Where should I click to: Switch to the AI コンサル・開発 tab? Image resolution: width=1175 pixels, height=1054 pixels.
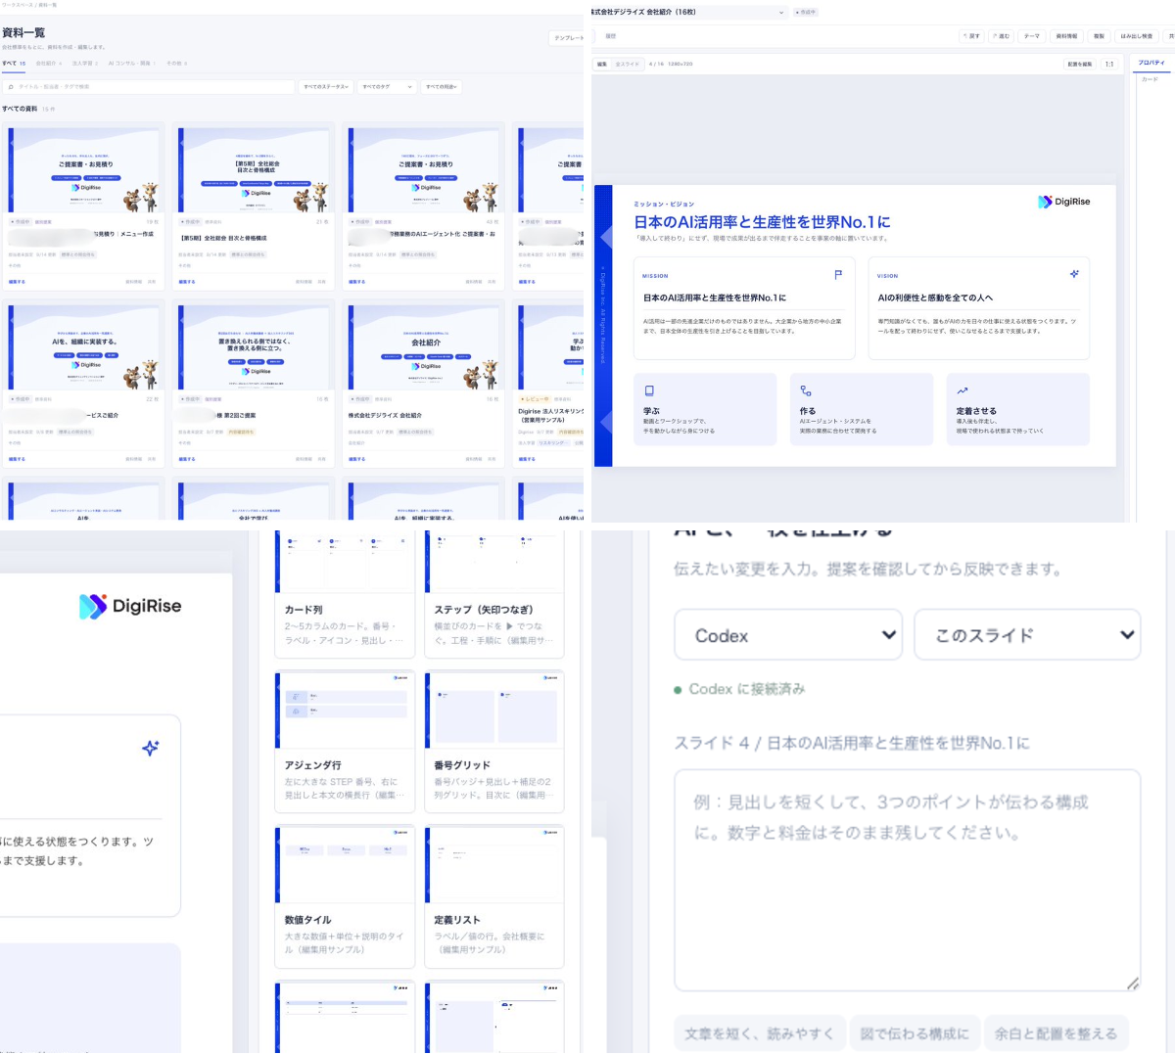[131, 64]
